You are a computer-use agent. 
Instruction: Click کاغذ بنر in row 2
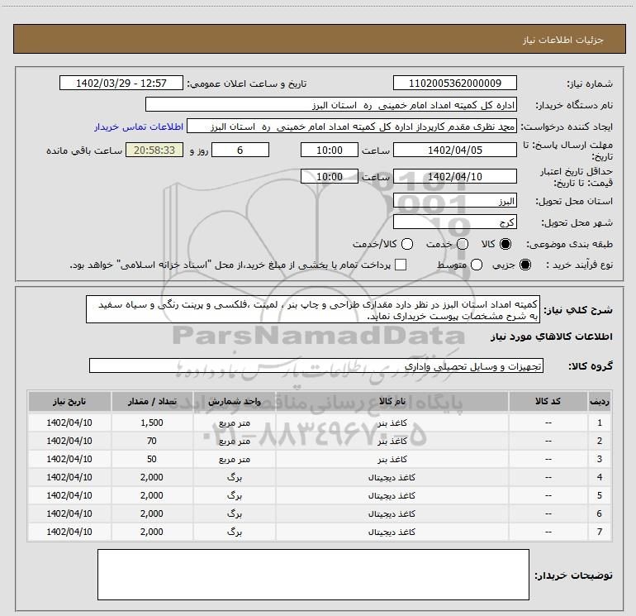[392, 441]
